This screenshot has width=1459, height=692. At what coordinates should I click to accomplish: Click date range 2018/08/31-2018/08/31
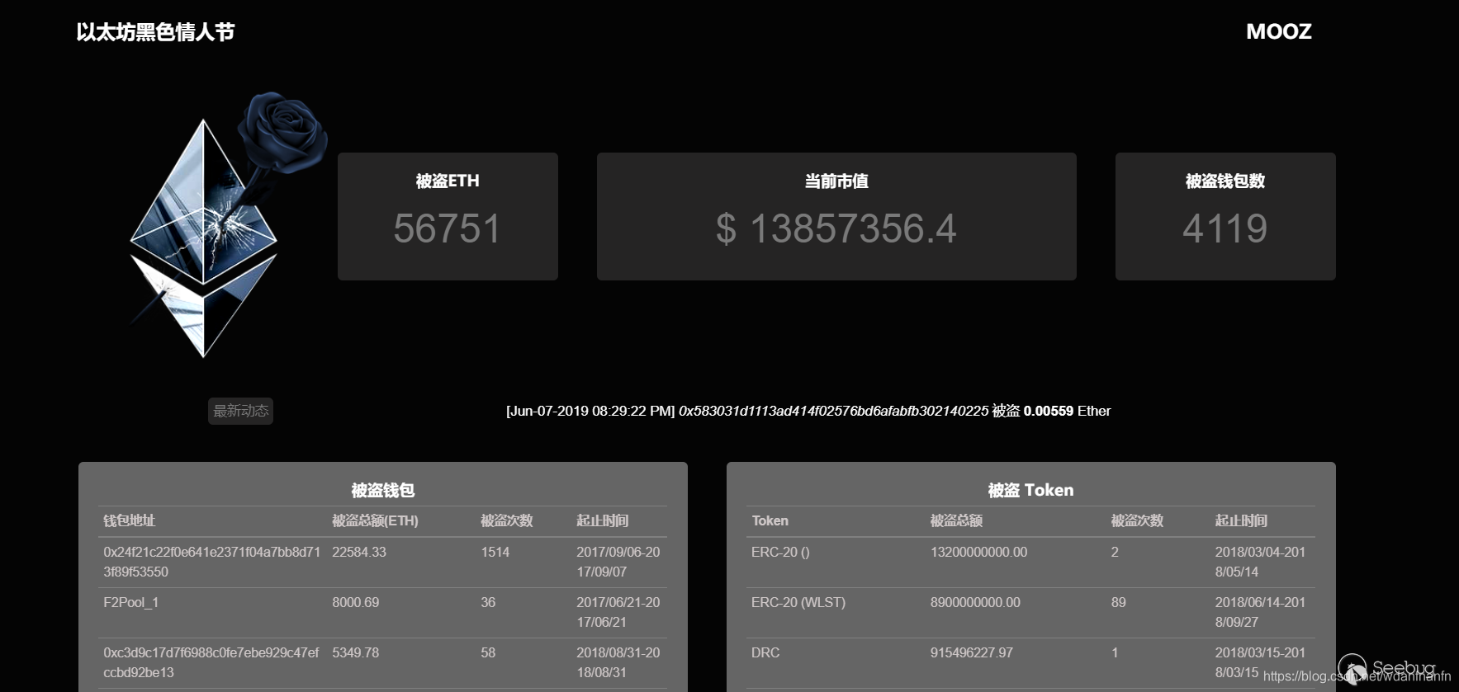click(x=618, y=662)
